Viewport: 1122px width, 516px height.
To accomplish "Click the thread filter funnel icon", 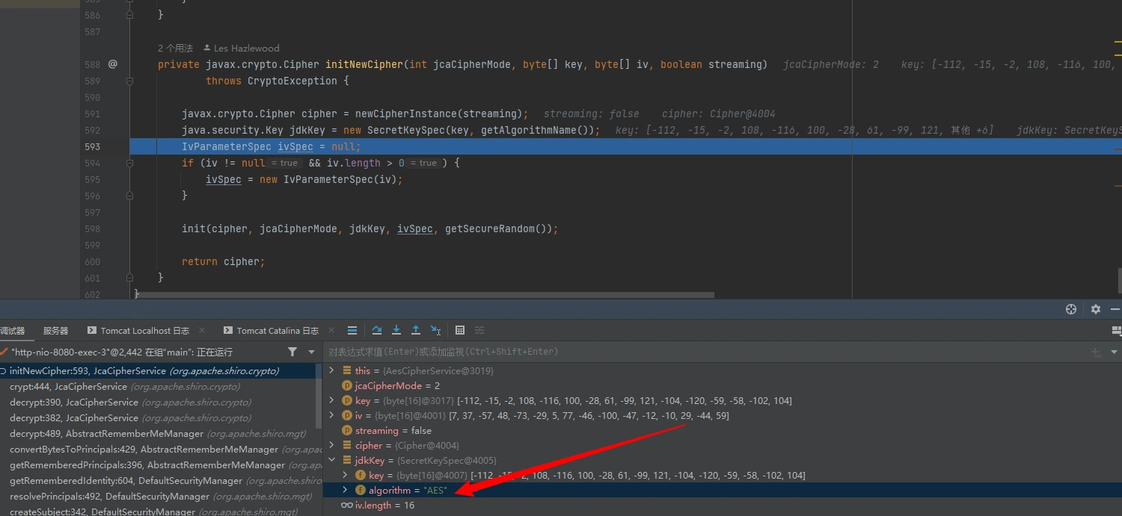I will click(x=292, y=352).
